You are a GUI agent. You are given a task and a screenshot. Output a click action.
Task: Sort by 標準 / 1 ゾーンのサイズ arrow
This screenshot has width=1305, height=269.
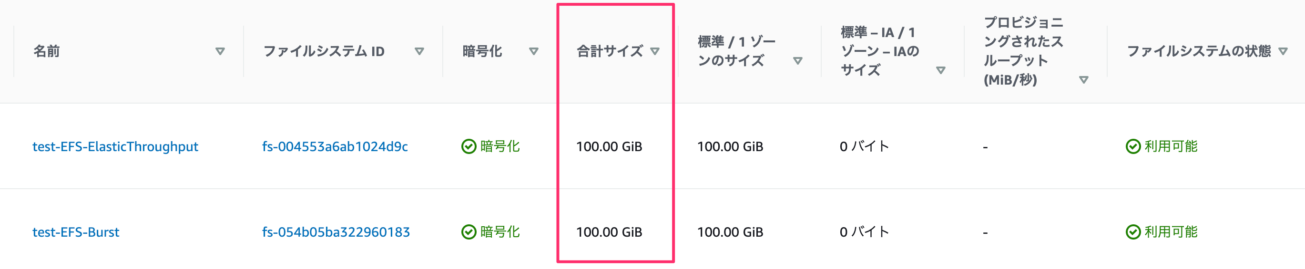[x=797, y=61]
